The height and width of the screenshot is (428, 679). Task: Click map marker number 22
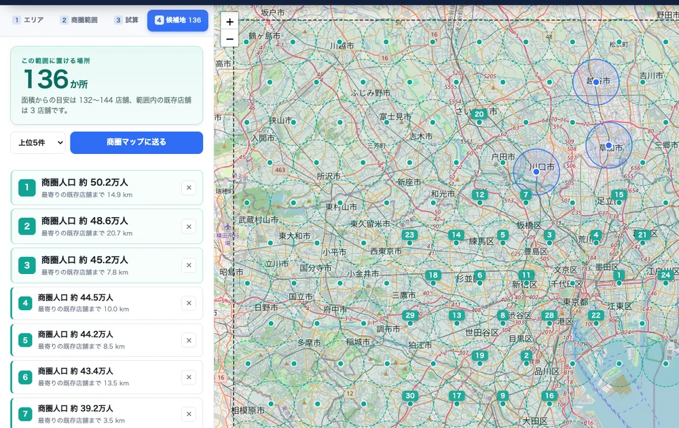point(596,315)
